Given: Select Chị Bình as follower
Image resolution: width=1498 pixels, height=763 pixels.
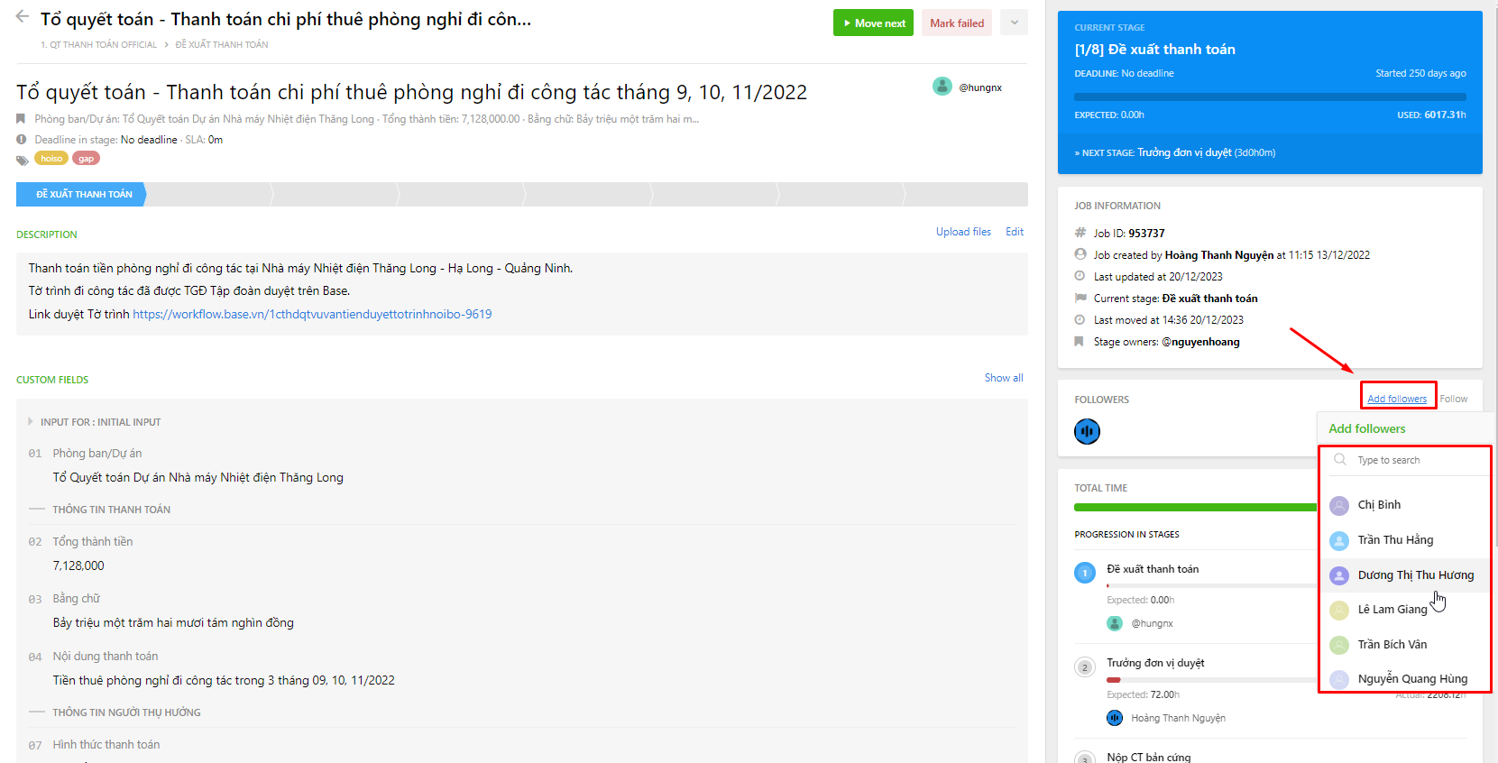Looking at the screenshot, I should (x=1405, y=505).
